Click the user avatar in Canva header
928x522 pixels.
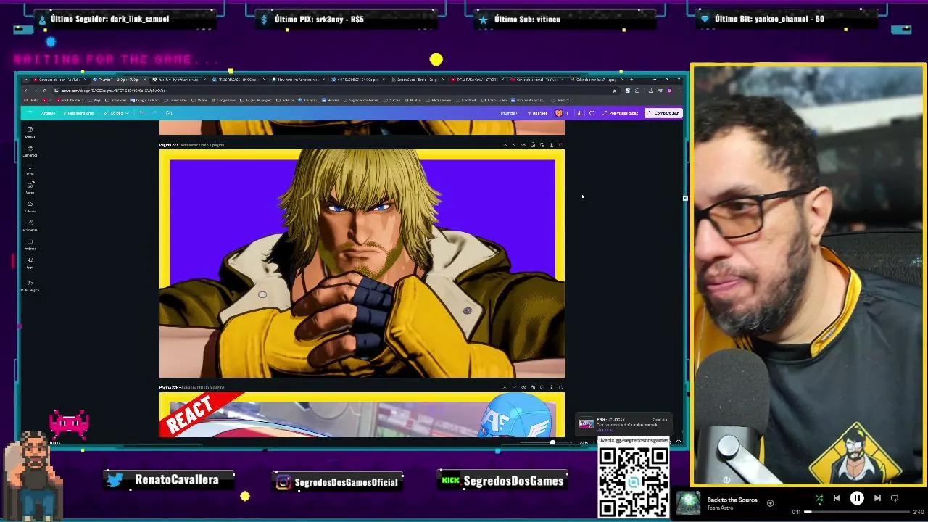[x=559, y=113]
